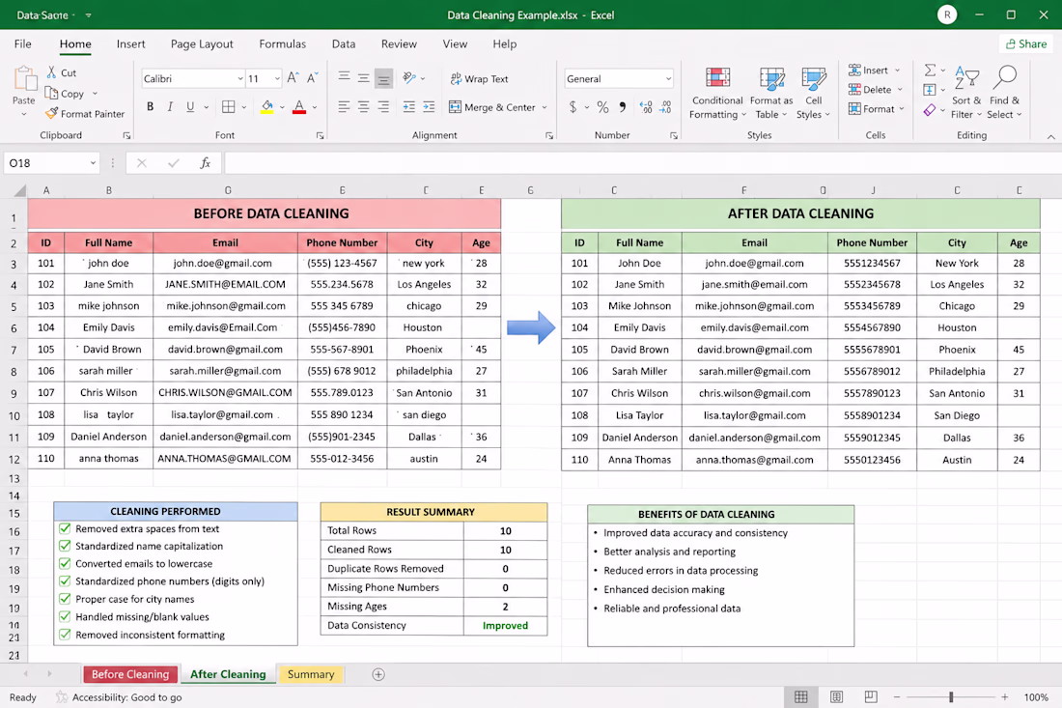Open the font name Calibri dropdown

(239, 78)
